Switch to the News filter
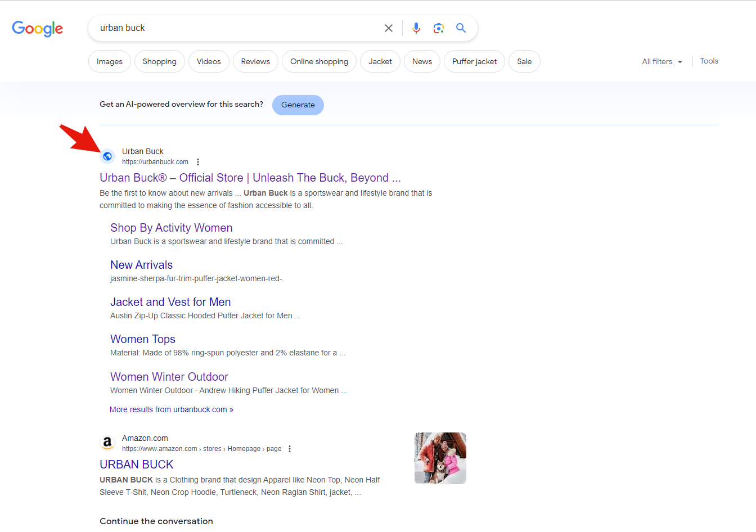 coord(422,61)
